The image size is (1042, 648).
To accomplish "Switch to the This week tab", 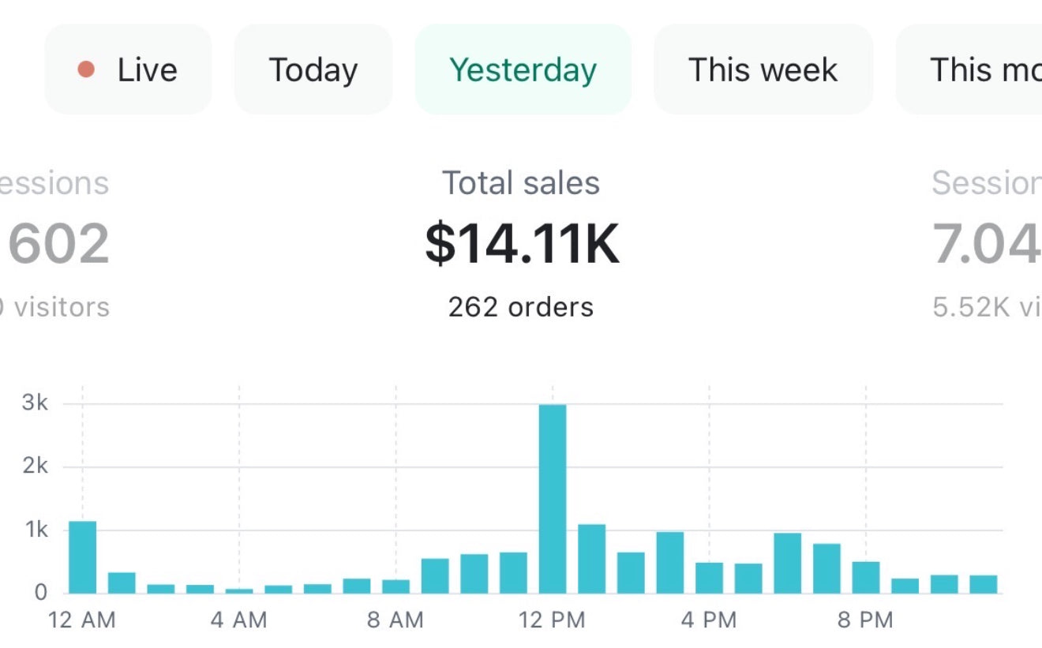I will (763, 70).
